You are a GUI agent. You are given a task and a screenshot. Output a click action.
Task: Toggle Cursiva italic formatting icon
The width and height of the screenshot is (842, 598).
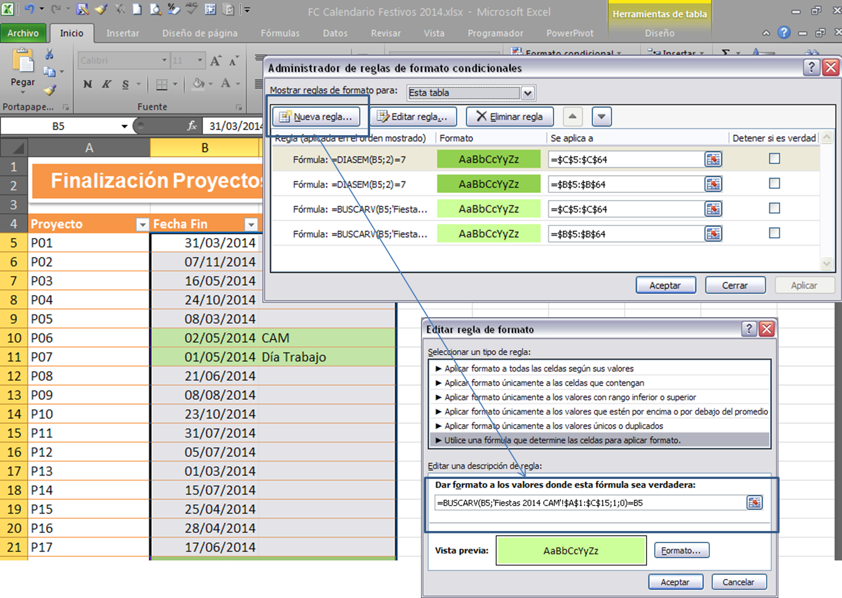(x=106, y=84)
